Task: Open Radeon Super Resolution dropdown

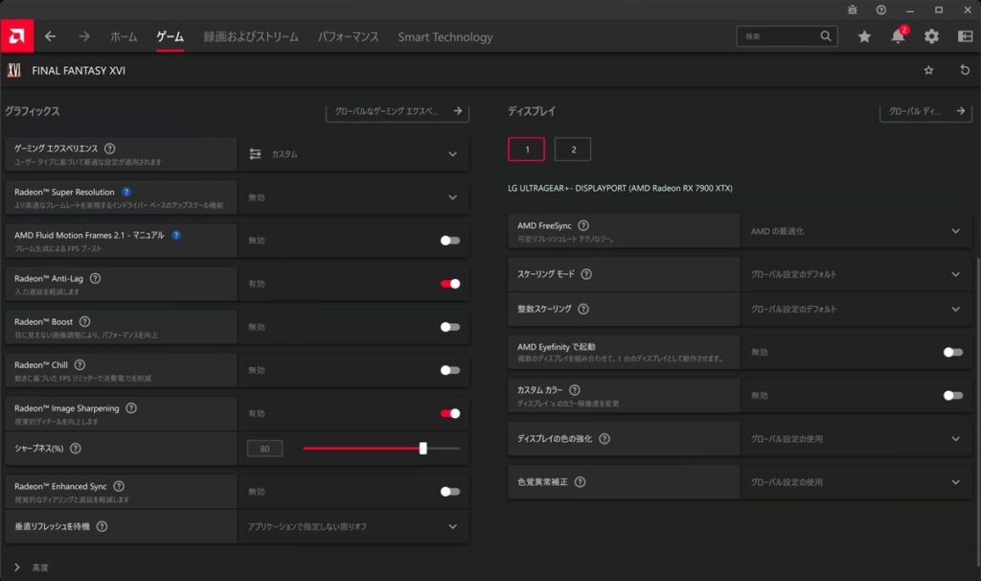Action: click(x=354, y=198)
